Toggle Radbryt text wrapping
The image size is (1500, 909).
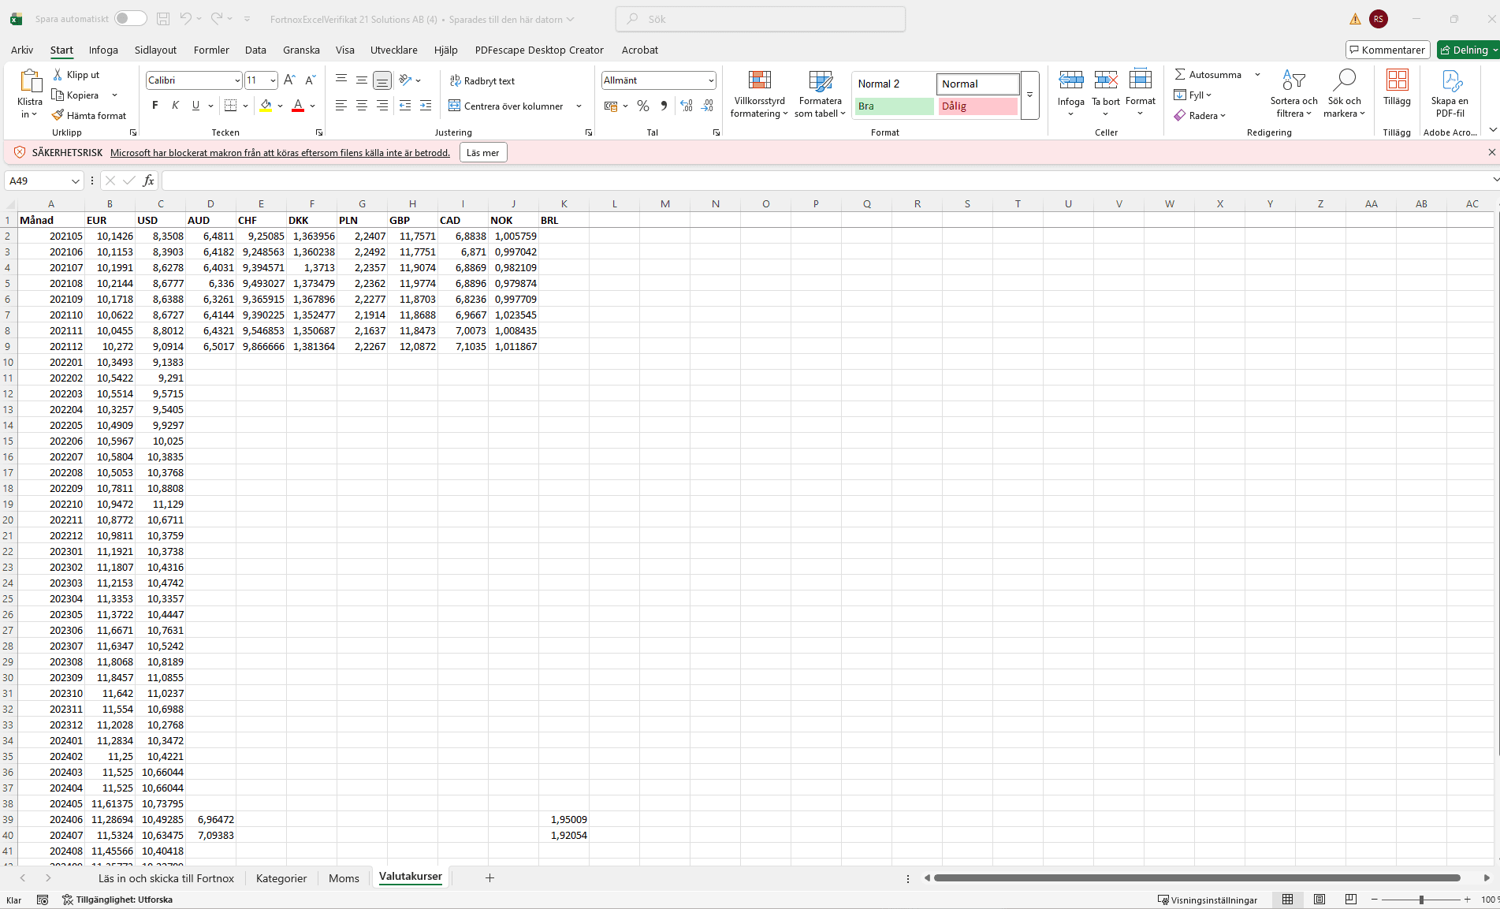(x=483, y=80)
